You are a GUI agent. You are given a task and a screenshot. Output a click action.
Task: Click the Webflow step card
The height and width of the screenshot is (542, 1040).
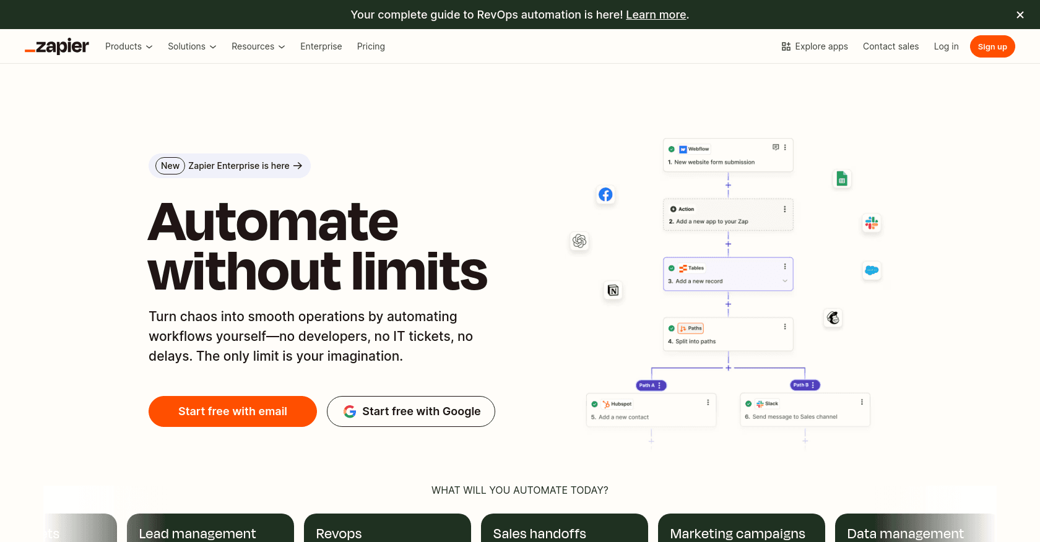pos(728,155)
